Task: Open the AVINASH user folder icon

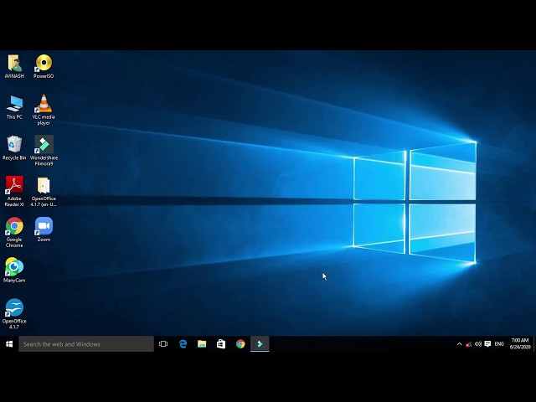Action: pyautogui.click(x=14, y=66)
